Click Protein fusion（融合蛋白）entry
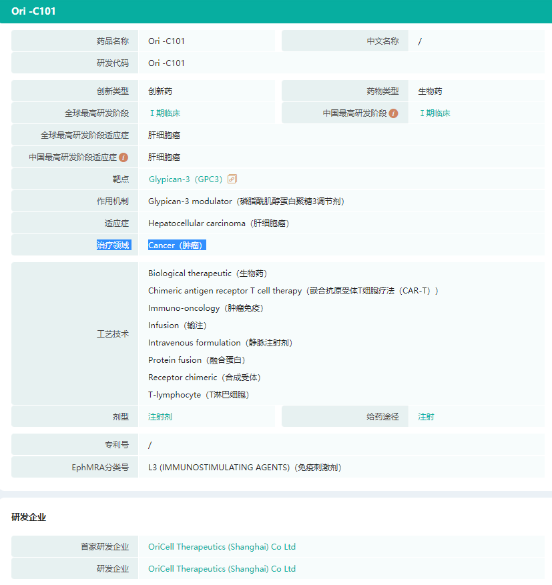Screen dimensions: 552x585 click(x=197, y=360)
